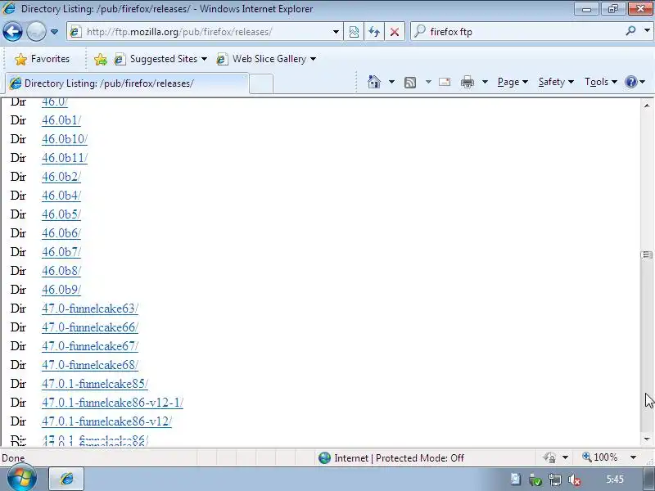Viewport: 655px width, 491px height.
Task: Open the 46.0b1/ directory link
Action: click(61, 120)
